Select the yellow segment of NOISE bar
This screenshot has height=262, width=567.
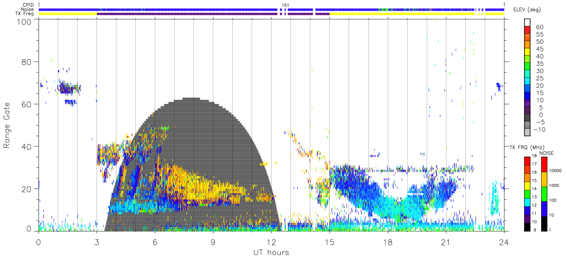tap(543, 179)
